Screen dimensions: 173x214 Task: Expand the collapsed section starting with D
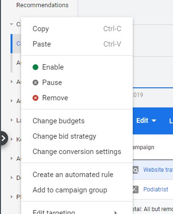tap(12, 178)
